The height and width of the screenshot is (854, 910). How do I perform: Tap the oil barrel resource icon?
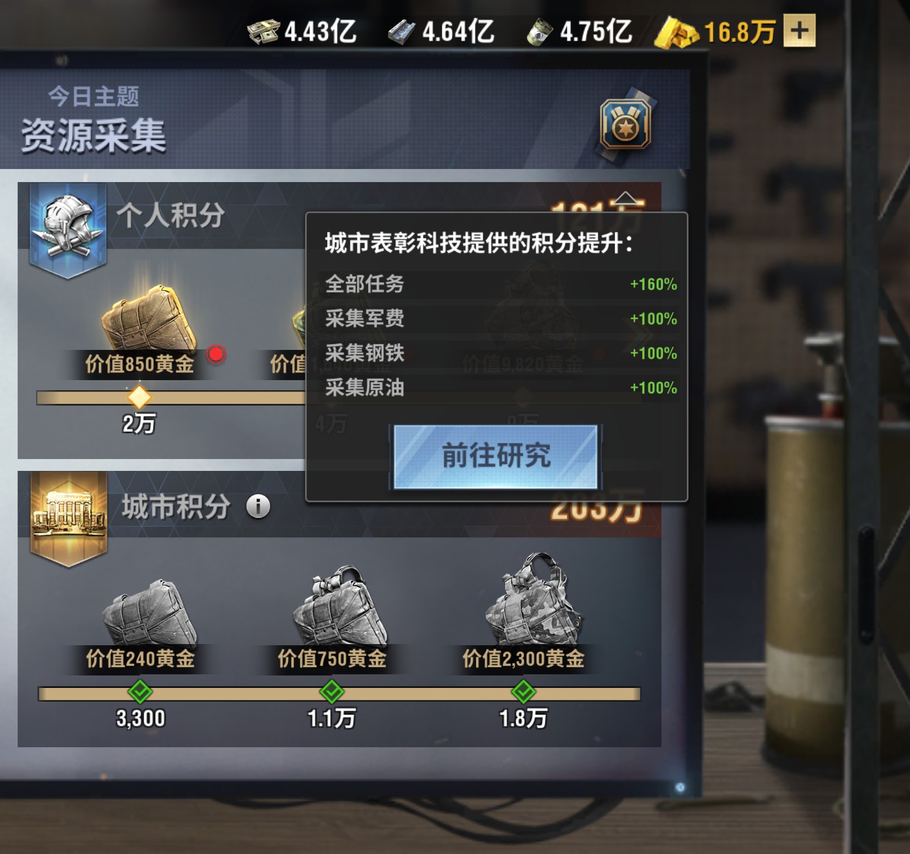[539, 32]
